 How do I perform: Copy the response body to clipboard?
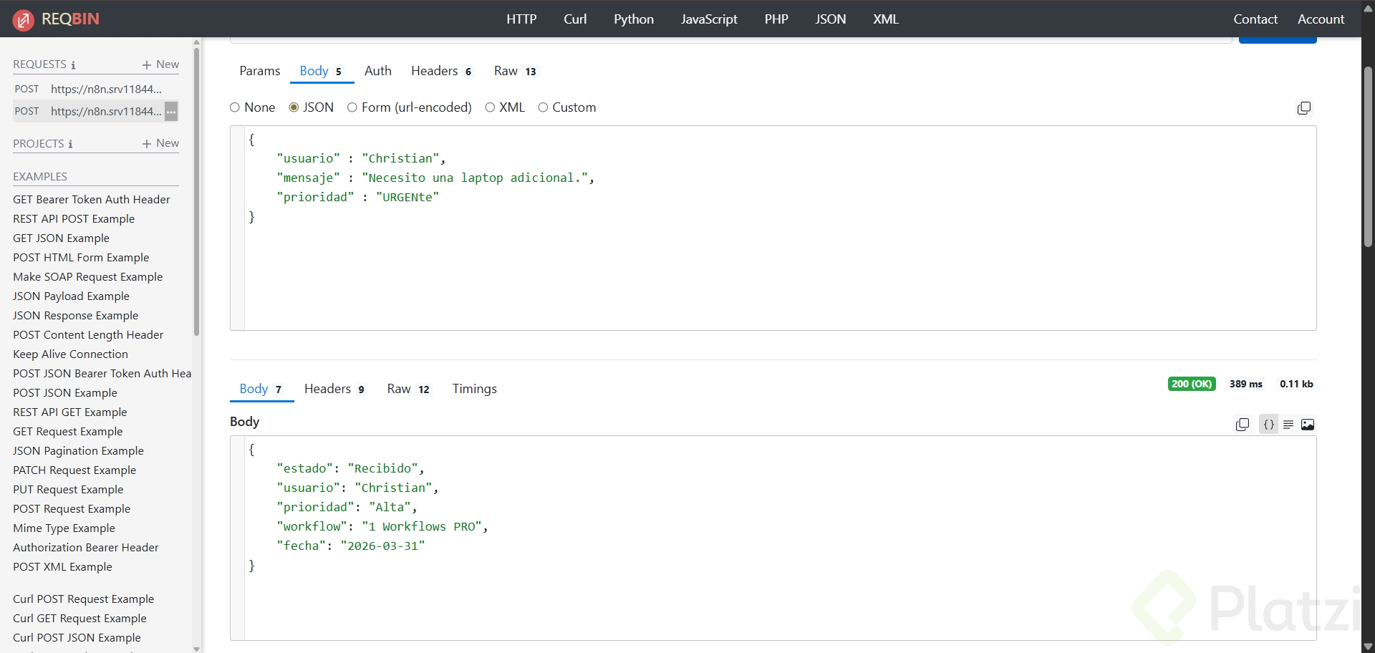click(1243, 425)
